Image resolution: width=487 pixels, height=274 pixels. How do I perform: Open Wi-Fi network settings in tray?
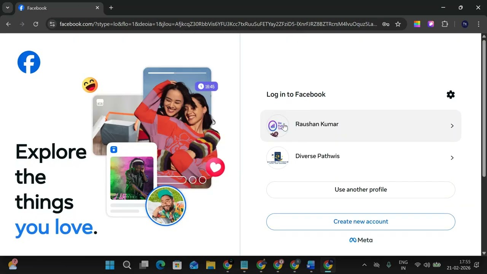pos(417,265)
